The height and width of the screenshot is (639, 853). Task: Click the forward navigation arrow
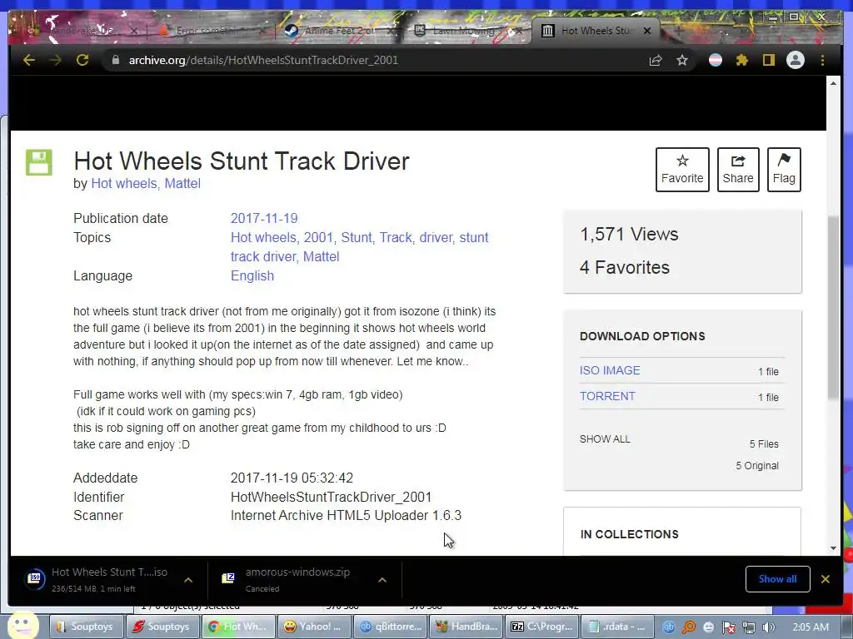click(56, 60)
